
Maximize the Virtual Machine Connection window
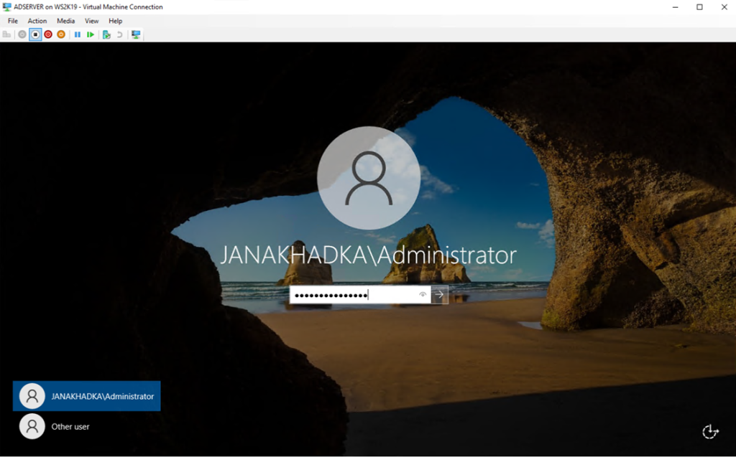(700, 7)
